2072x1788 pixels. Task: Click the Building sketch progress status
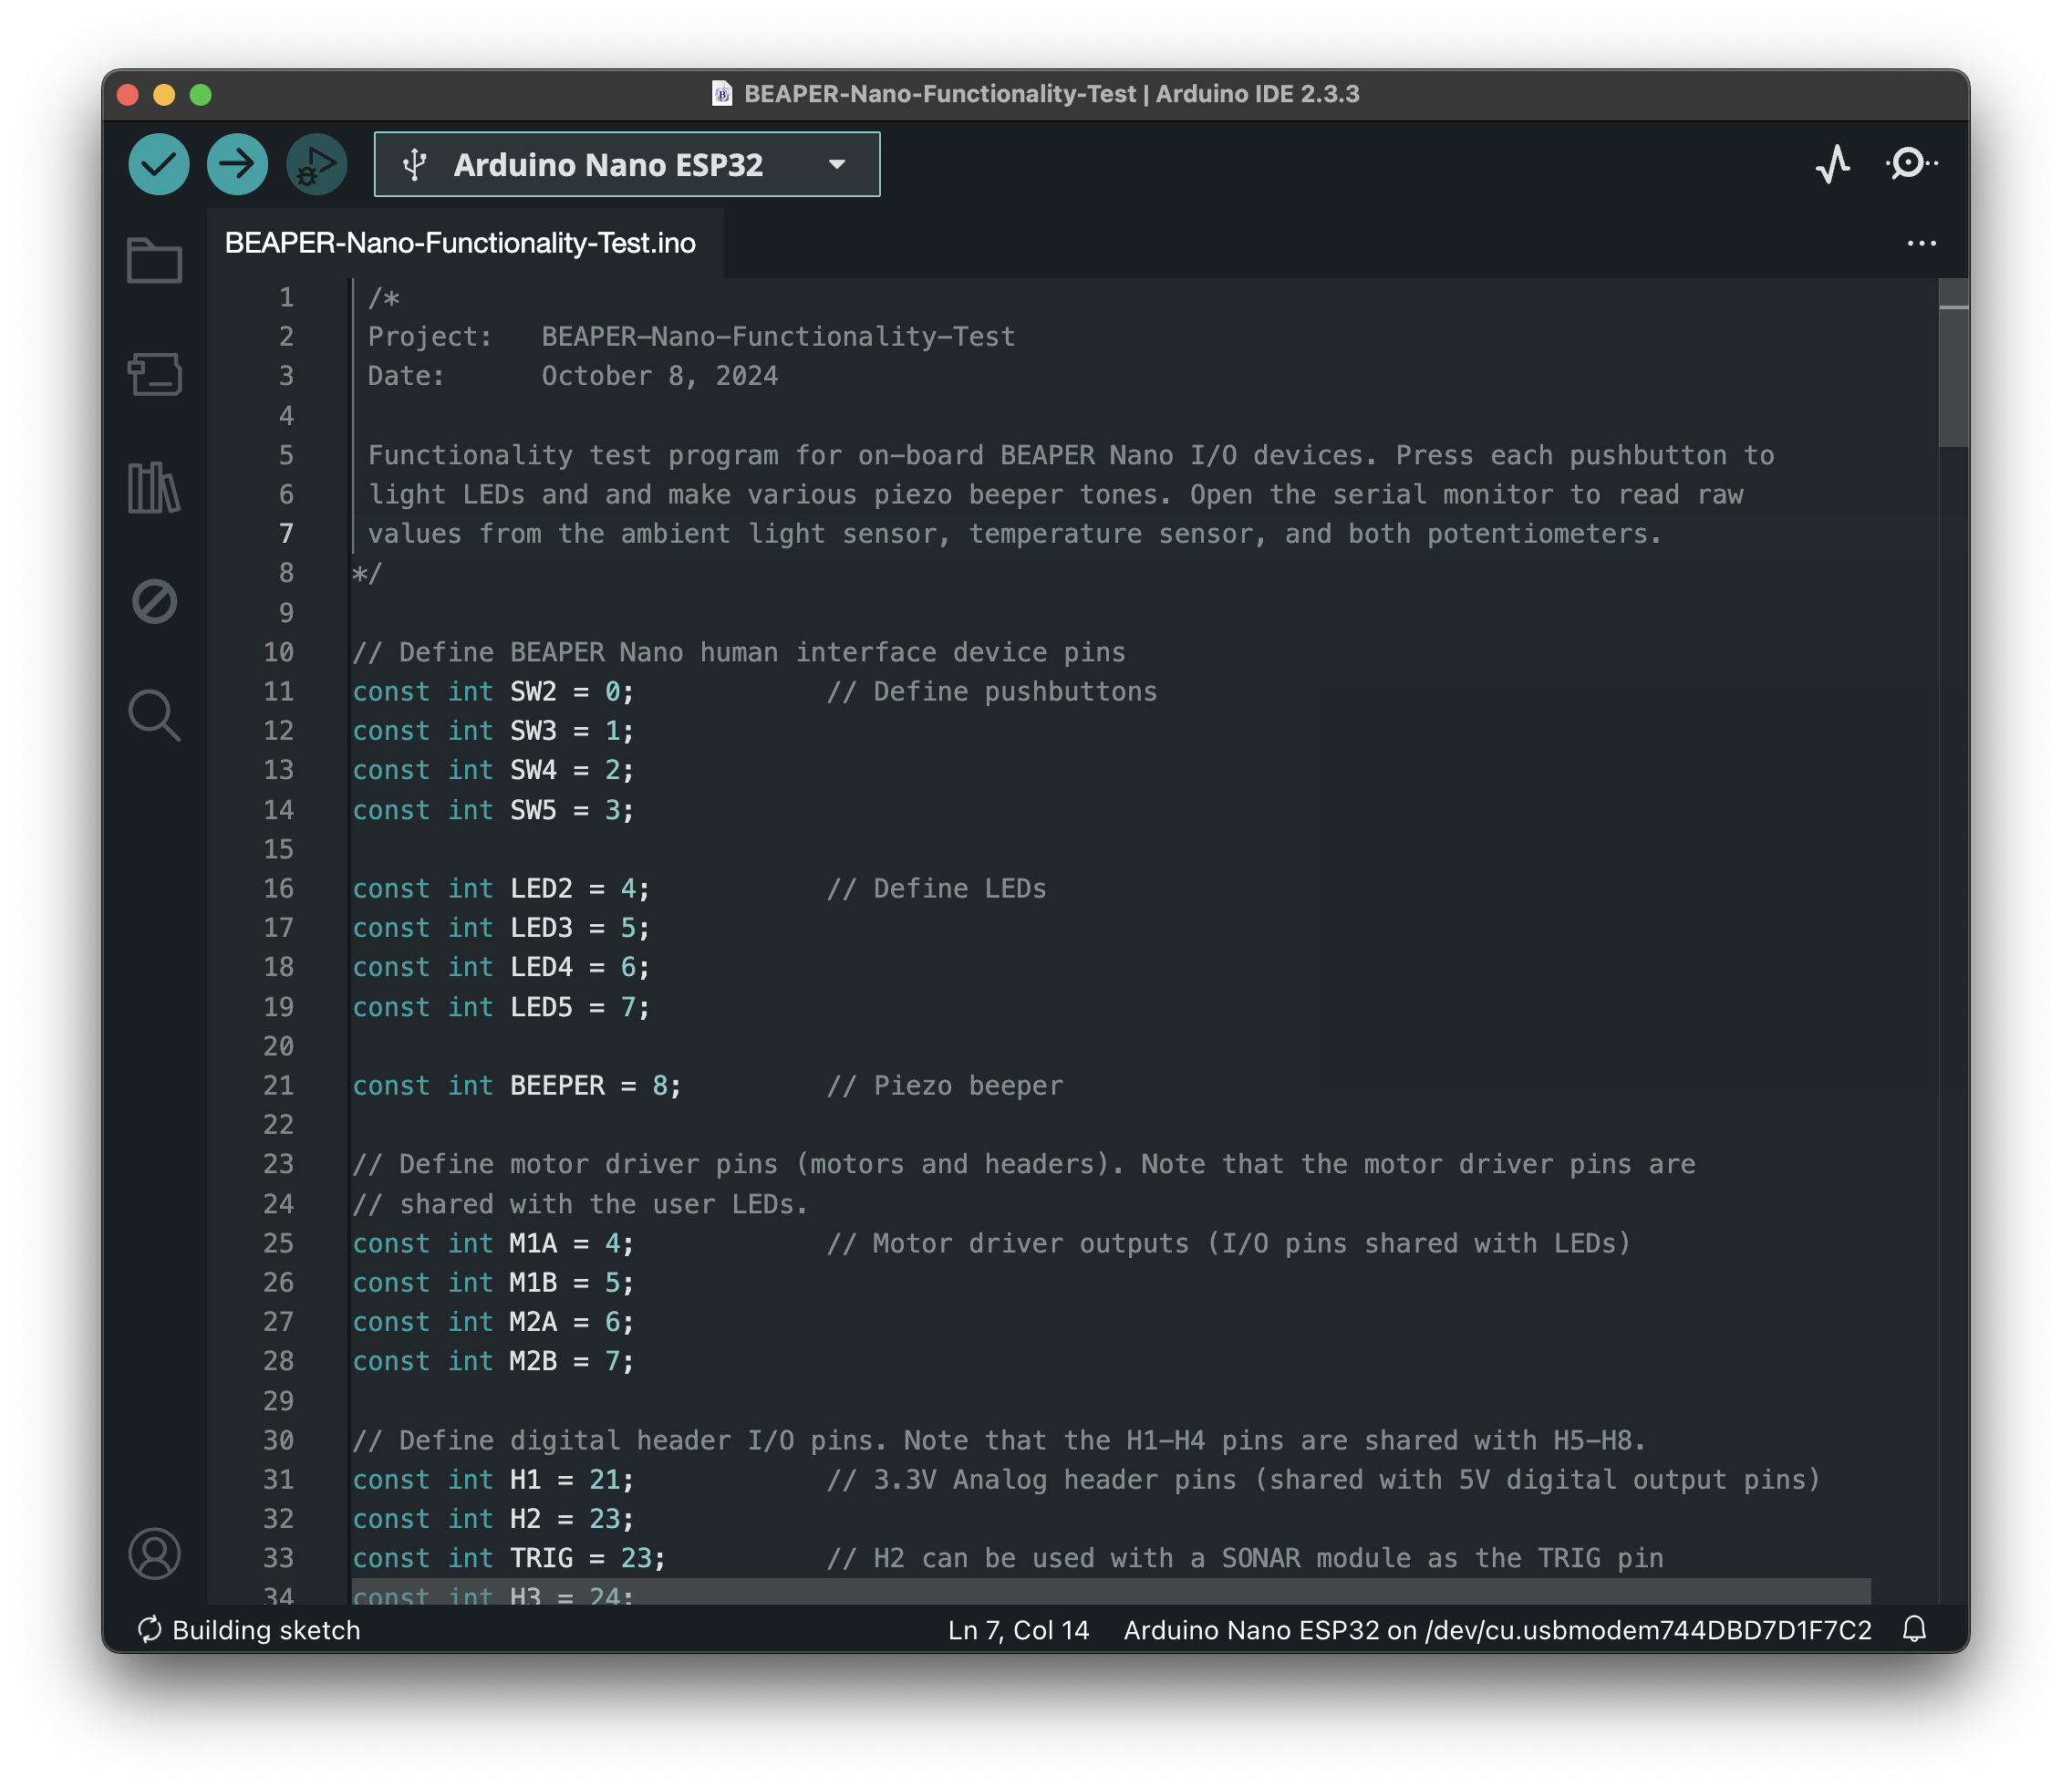pos(249,1630)
